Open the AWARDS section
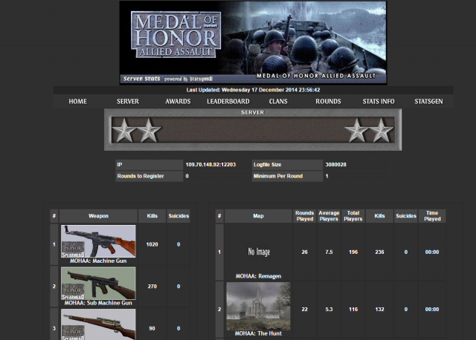Screen dimensions: 476x340 click(178, 102)
